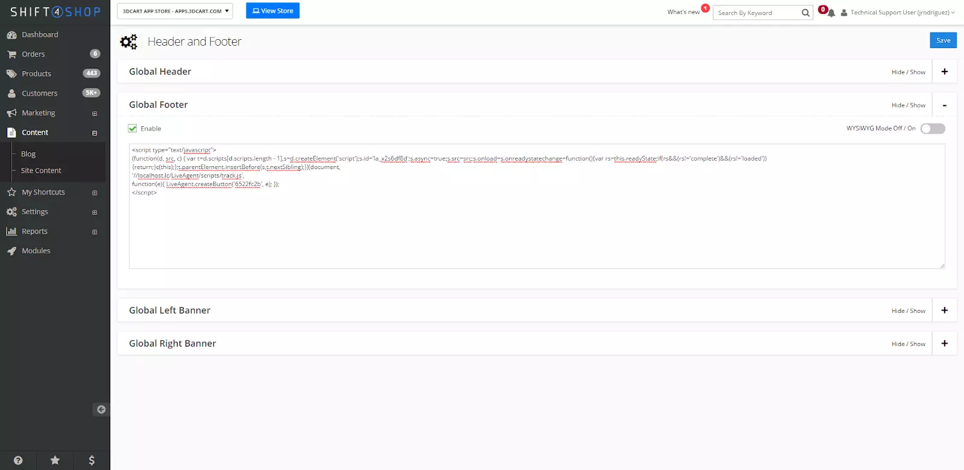This screenshot has width=964, height=470.
Task: Expand the Marketing sidebar menu
Action: [x=39, y=113]
